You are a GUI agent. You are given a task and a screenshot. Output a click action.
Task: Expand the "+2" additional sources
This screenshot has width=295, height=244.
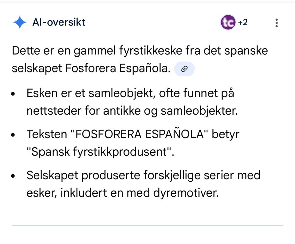(243, 22)
